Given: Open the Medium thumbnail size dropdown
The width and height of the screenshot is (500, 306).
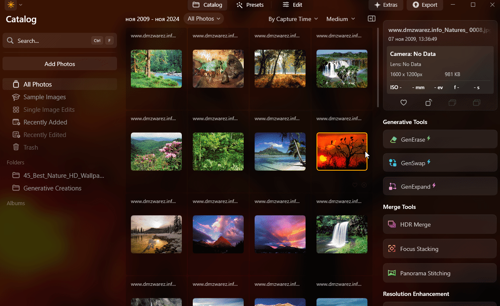Looking at the screenshot, I should tap(340, 19).
